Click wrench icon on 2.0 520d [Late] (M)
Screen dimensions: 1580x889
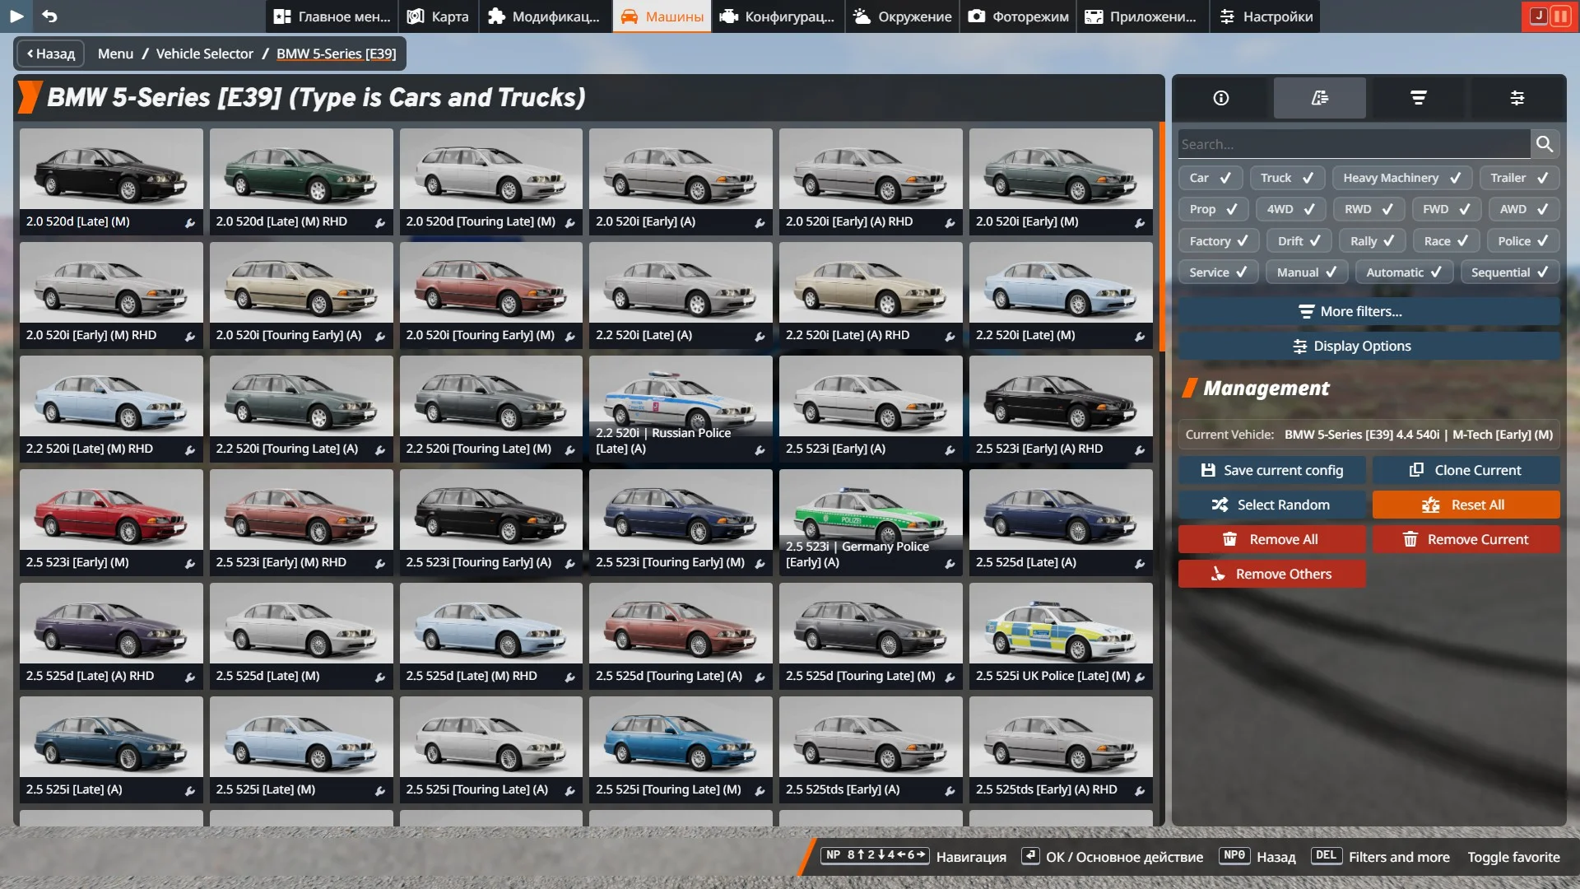190,223
